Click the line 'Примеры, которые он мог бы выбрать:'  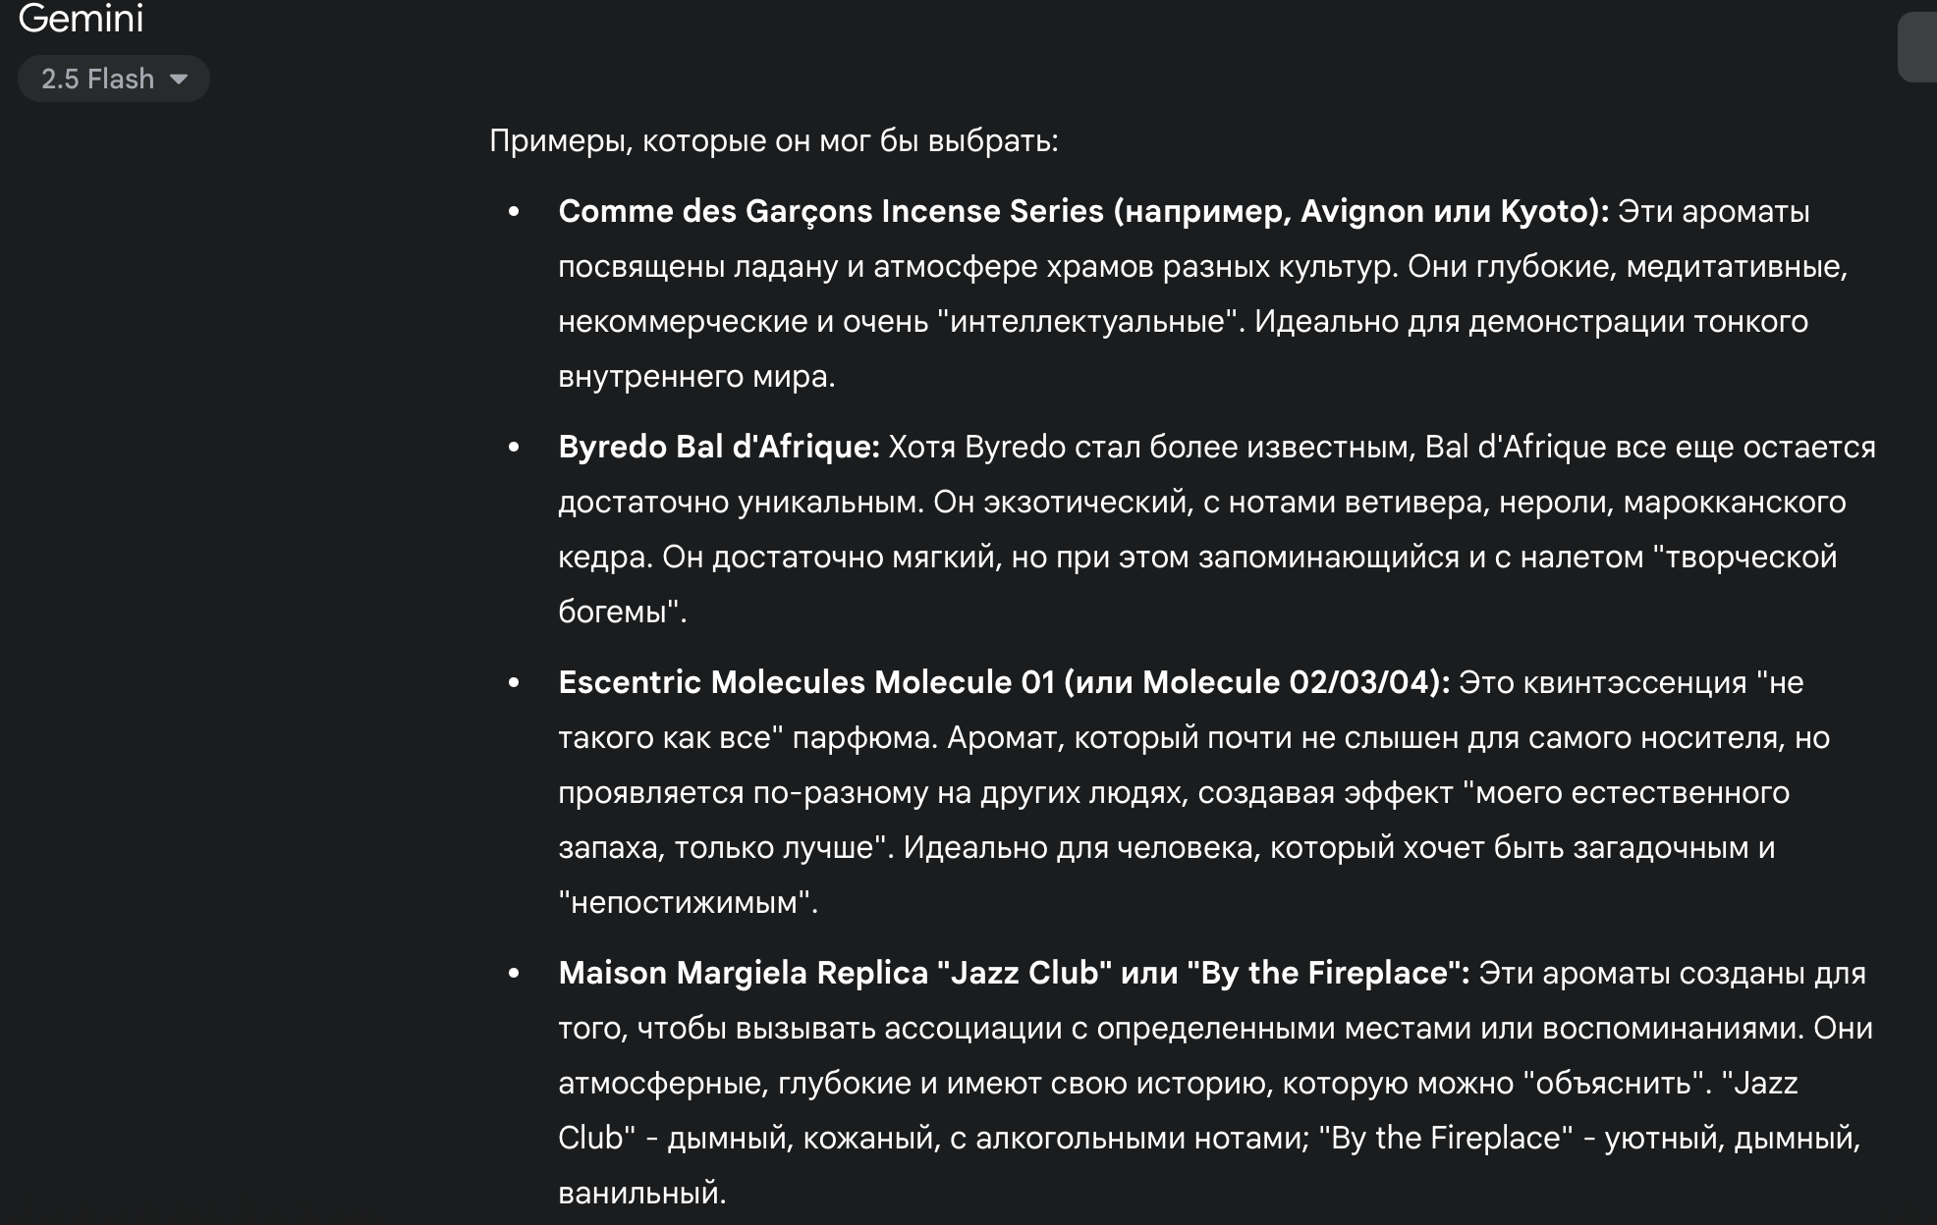(774, 140)
